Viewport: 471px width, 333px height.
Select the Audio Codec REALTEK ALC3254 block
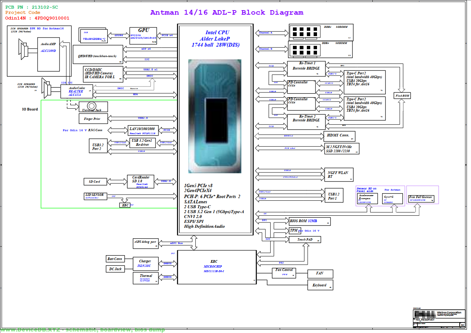(x=76, y=91)
